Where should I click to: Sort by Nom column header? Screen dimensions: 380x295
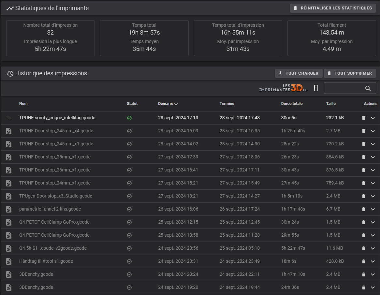click(23, 104)
